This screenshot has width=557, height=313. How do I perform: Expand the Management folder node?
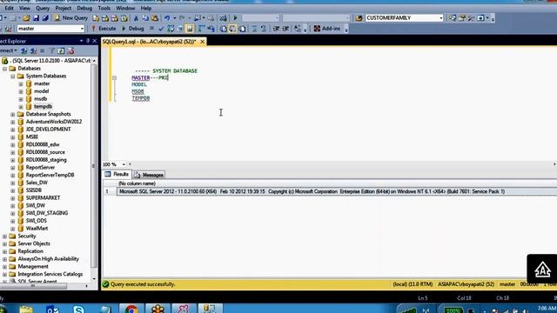point(4,267)
